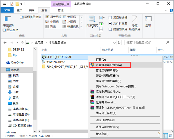Switch to list layout
This screenshot has width=174, height=139.
(x=51, y=27)
